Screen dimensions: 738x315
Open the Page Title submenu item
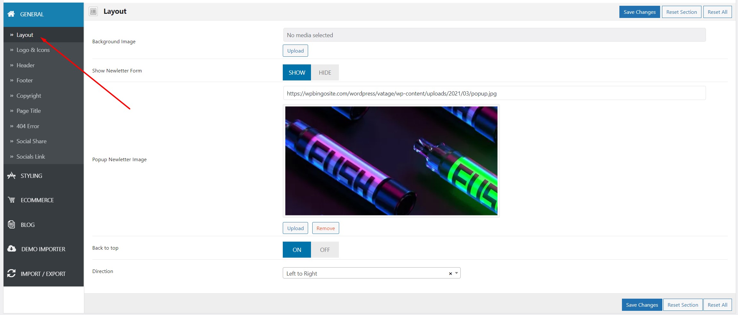click(44, 111)
